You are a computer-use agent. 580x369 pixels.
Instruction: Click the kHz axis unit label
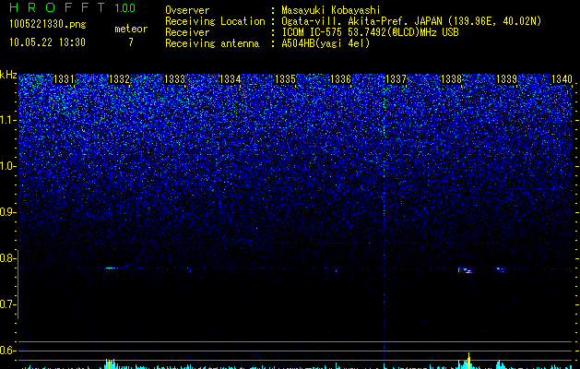[x=8, y=75]
